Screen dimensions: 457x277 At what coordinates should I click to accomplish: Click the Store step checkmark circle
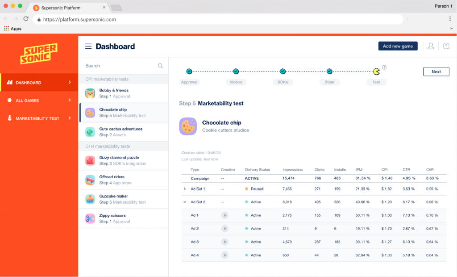click(x=329, y=71)
